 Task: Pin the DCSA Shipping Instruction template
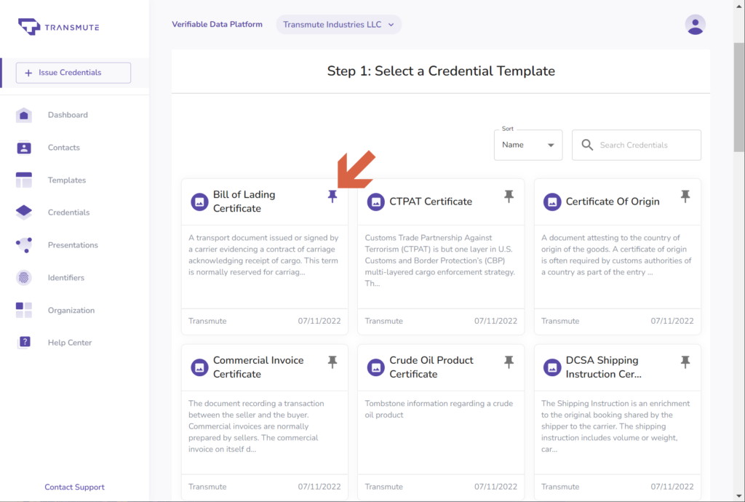(x=685, y=362)
